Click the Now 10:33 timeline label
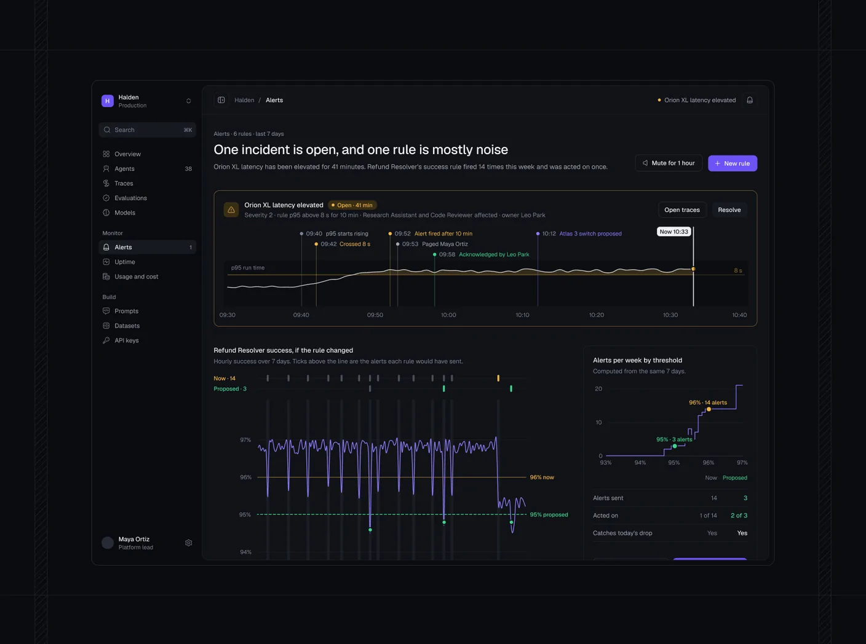The width and height of the screenshot is (866, 644). (674, 232)
